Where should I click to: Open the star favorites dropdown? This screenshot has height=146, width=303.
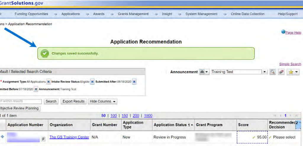click(293, 72)
